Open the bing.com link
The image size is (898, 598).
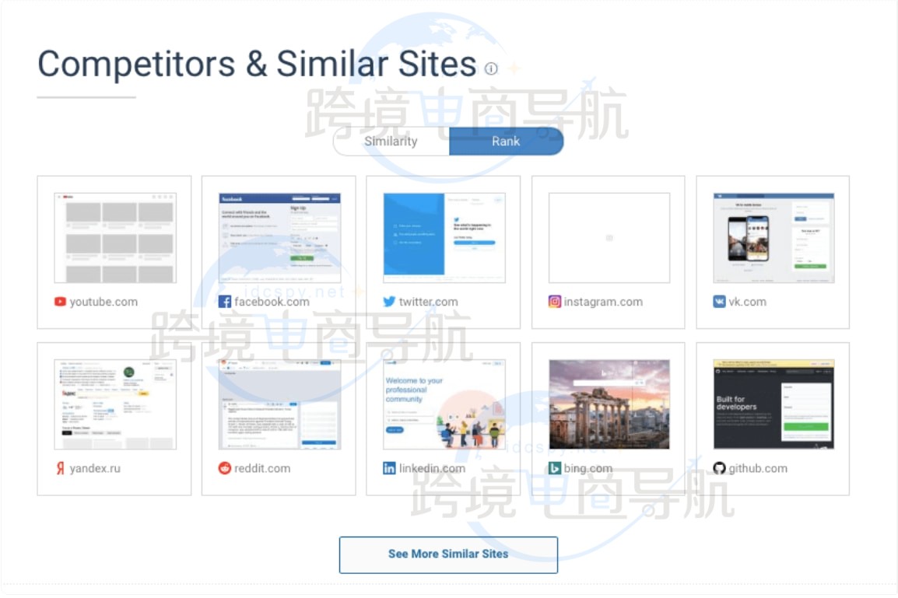[x=588, y=468]
